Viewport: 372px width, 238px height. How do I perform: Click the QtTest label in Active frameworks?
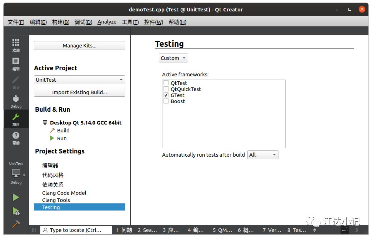(179, 83)
